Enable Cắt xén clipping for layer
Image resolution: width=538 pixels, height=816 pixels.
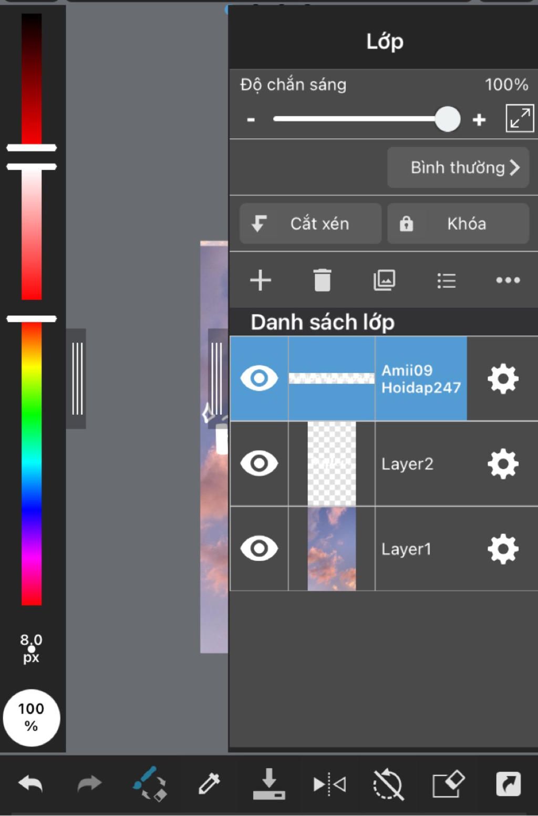point(311,224)
